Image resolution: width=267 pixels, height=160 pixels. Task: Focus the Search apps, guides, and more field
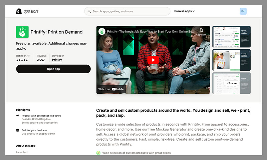point(127,11)
